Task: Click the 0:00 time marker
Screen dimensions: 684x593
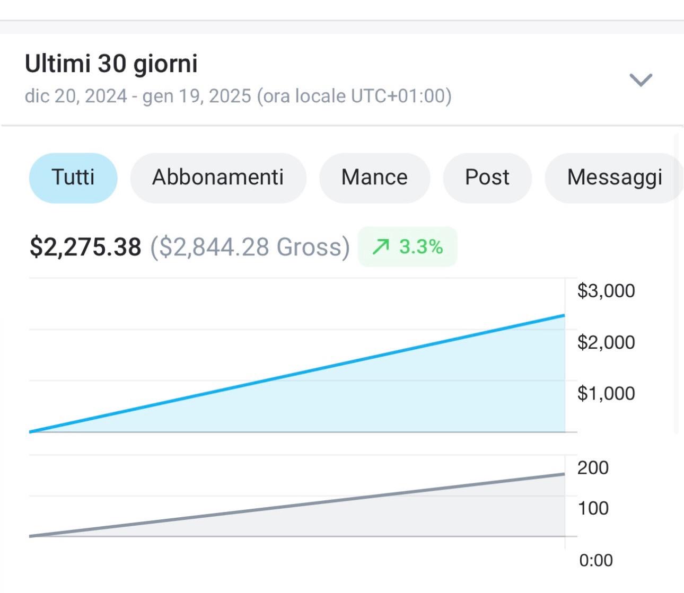Action: click(595, 560)
